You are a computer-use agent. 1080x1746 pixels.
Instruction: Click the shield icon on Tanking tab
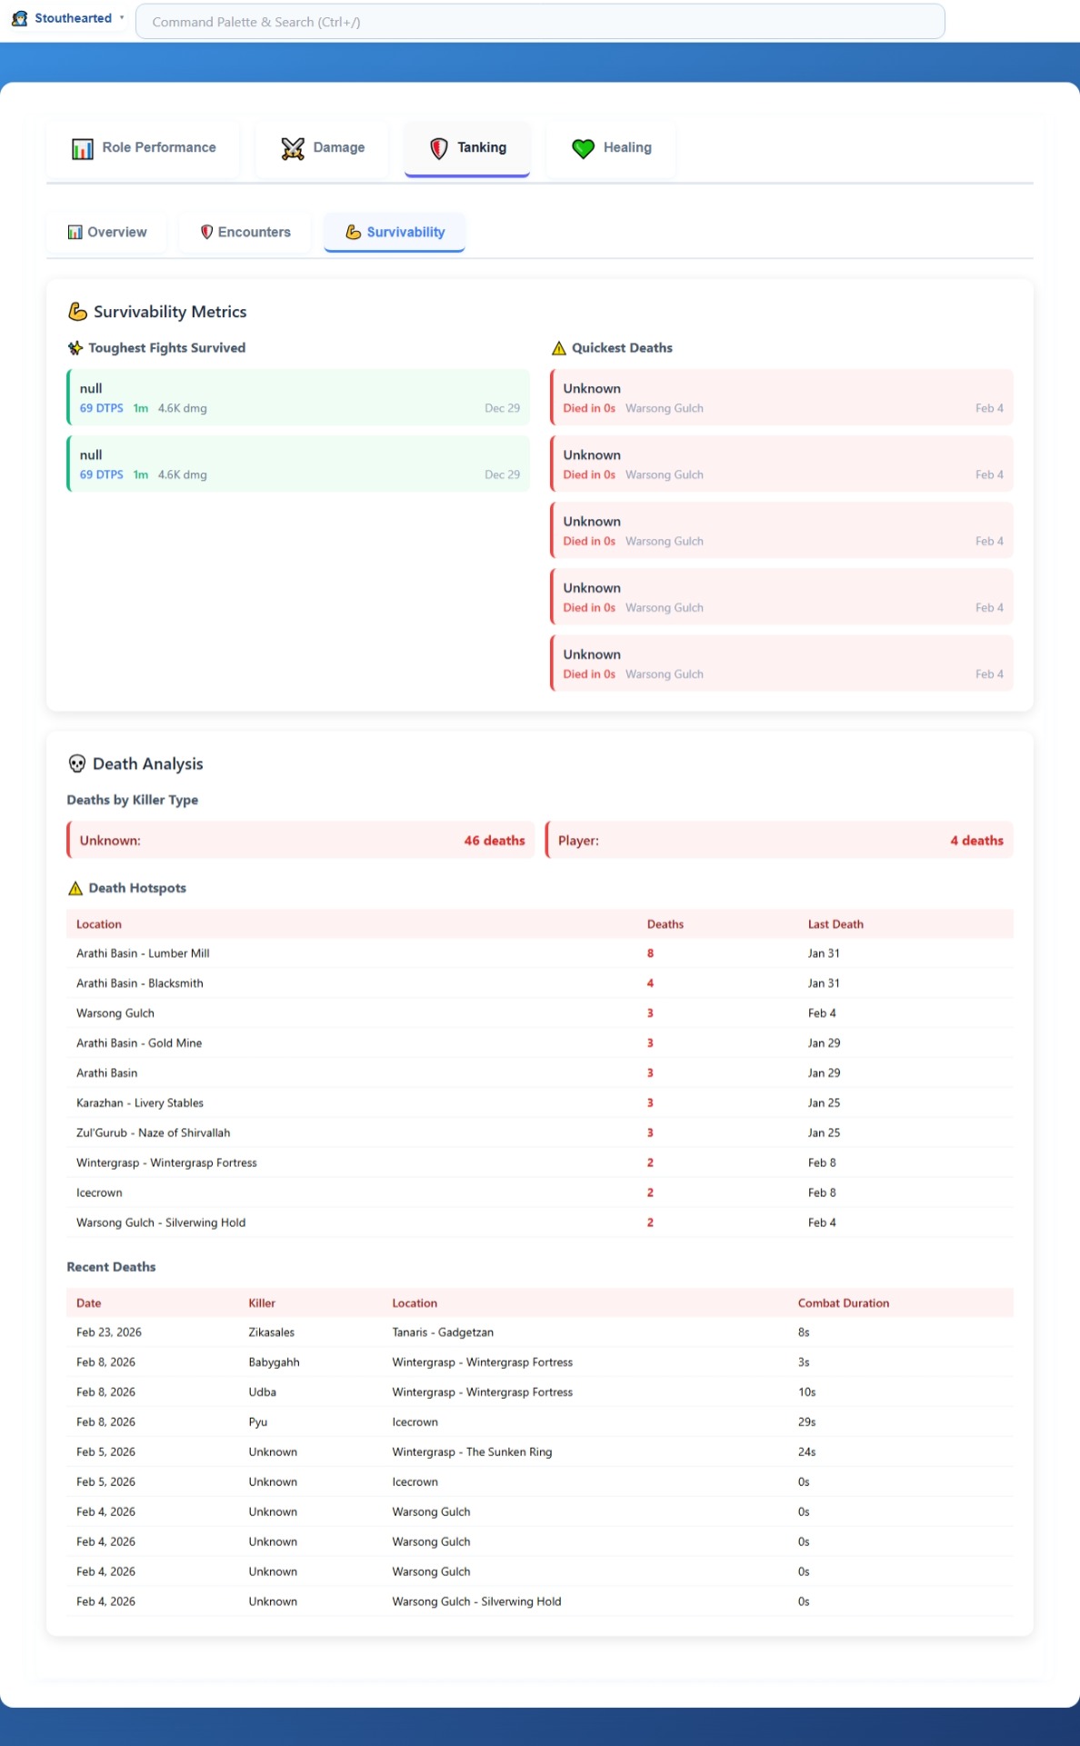tap(439, 148)
